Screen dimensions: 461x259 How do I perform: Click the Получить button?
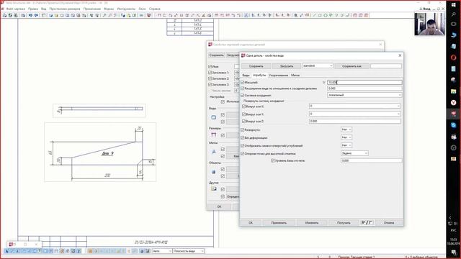pos(344,222)
